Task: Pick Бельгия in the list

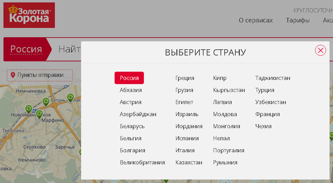Action: pos(130,138)
